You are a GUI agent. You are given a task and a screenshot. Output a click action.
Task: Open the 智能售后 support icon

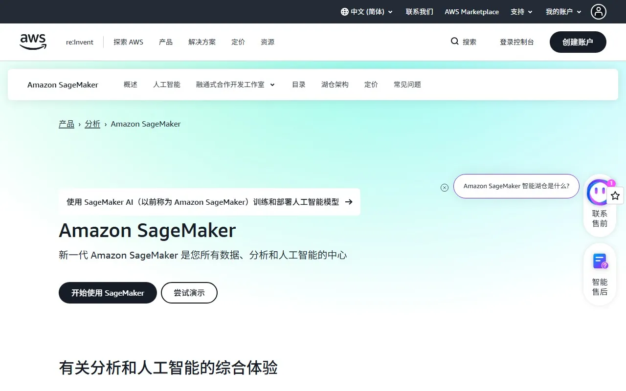(599, 261)
